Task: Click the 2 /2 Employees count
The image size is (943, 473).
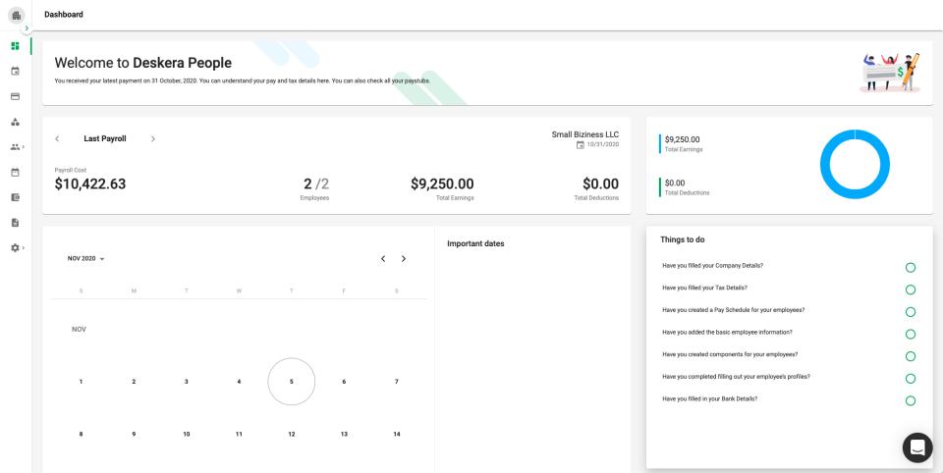Action: click(x=315, y=184)
